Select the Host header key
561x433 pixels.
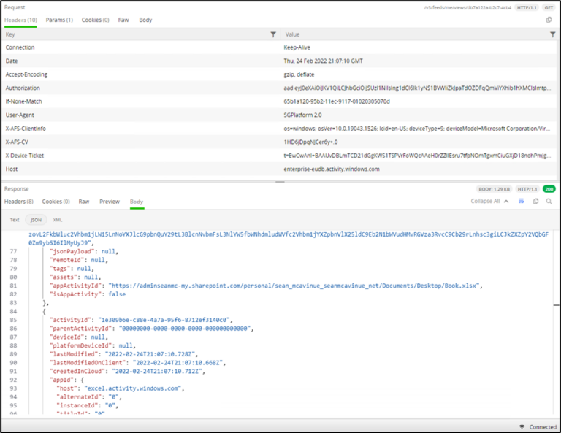coord(12,169)
